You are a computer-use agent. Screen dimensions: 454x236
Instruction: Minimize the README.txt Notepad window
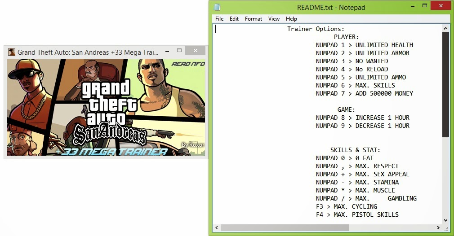(x=413, y=6)
